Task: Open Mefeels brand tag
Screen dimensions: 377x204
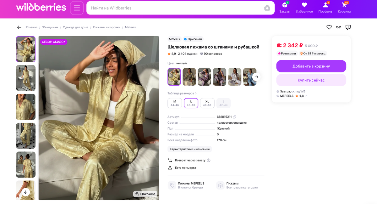Action: pyautogui.click(x=174, y=39)
